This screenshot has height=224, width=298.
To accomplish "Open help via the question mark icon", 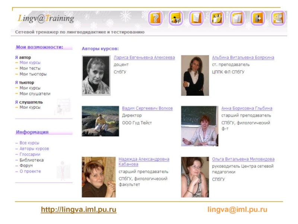I will coord(155,18).
